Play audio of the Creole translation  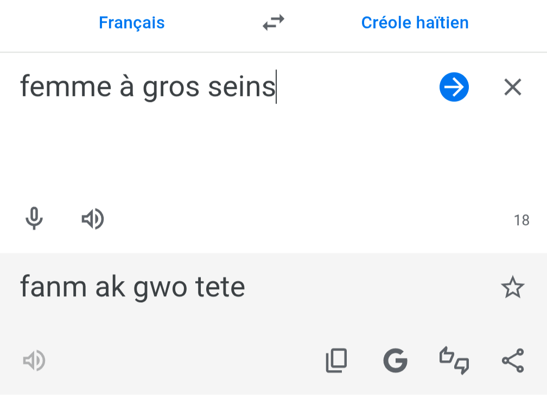pyautogui.click(x=34, y=360)
